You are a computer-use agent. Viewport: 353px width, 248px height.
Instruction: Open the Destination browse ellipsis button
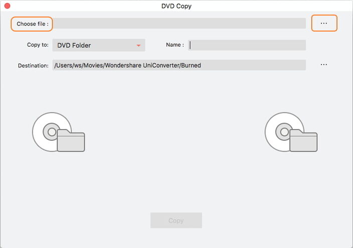(x=324, y=65)
